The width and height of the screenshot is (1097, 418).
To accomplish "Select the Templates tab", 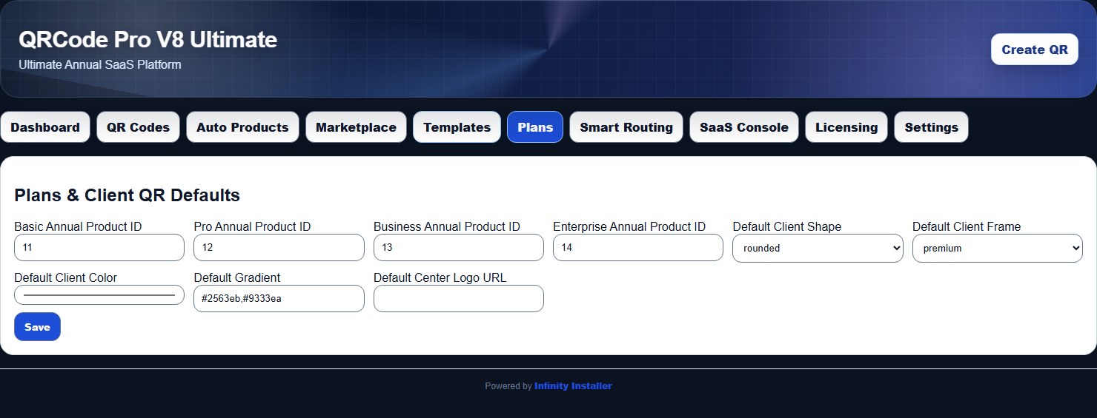I will coord(457,127).
